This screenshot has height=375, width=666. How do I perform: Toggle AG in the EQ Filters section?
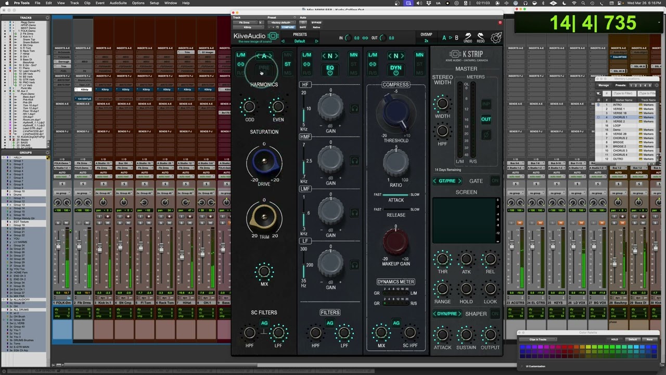[330, 323]
